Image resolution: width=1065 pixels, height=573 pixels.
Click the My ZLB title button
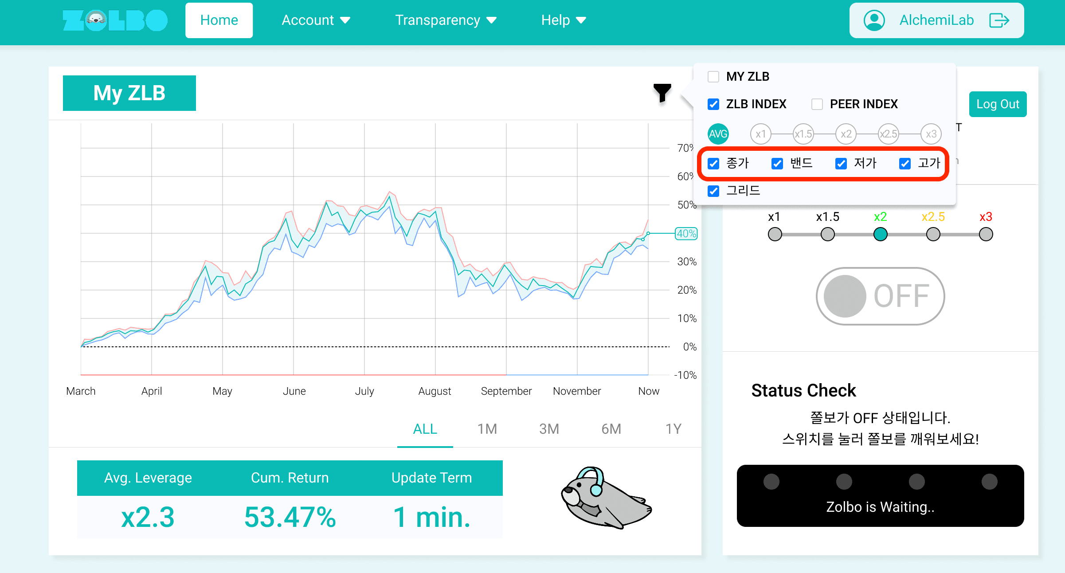(x=129, y=93)
